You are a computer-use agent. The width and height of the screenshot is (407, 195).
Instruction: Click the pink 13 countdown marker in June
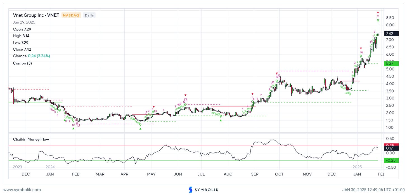[185, 100]
